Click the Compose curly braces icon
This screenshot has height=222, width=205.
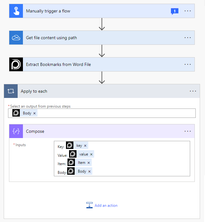[x=16, y=131]
